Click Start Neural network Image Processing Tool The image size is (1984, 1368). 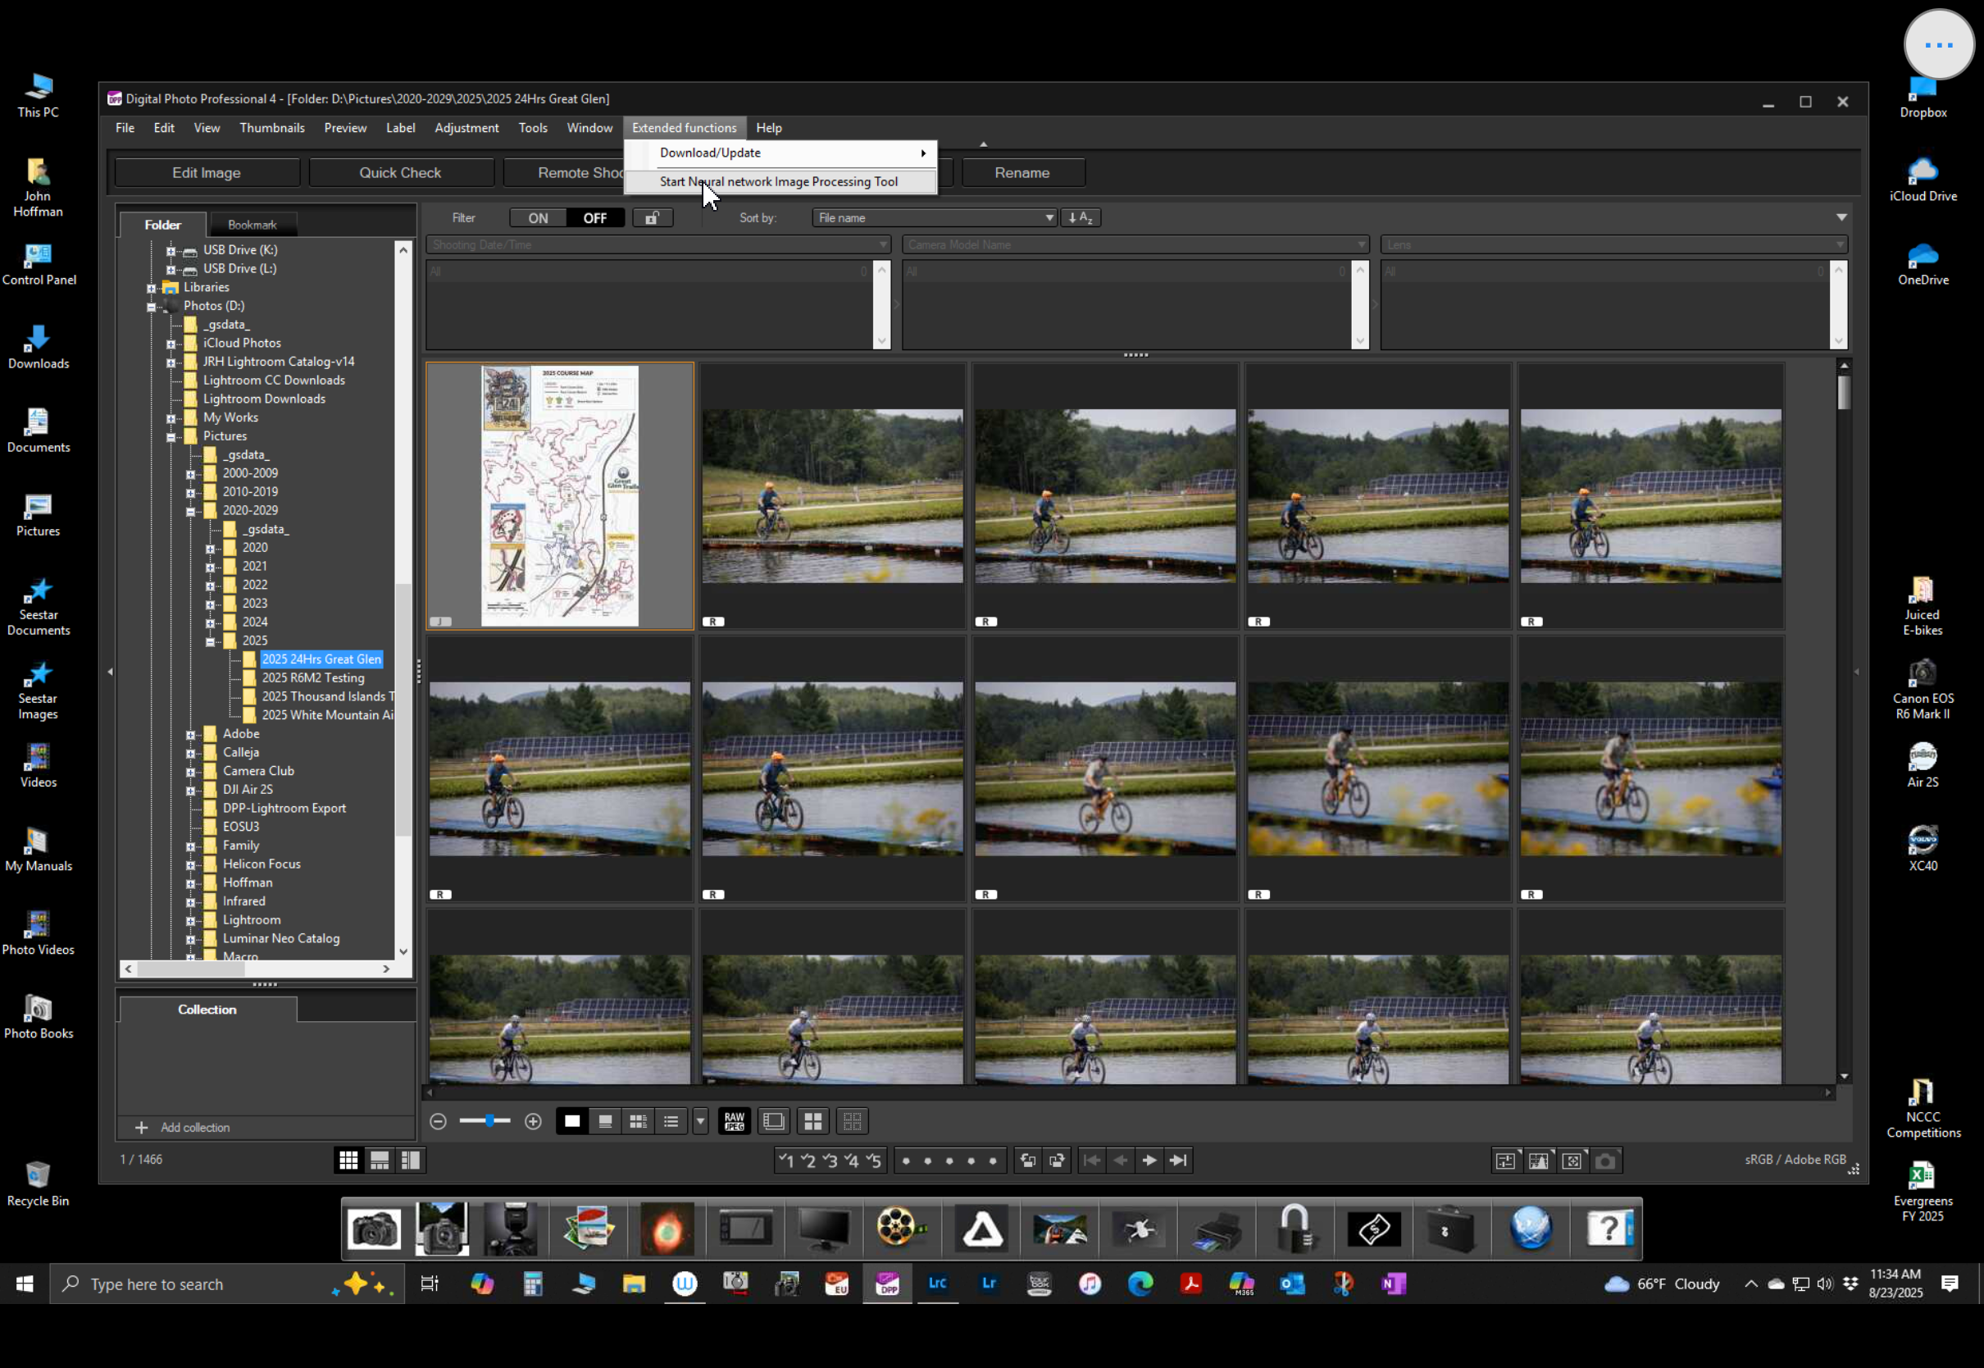[778, 182]
